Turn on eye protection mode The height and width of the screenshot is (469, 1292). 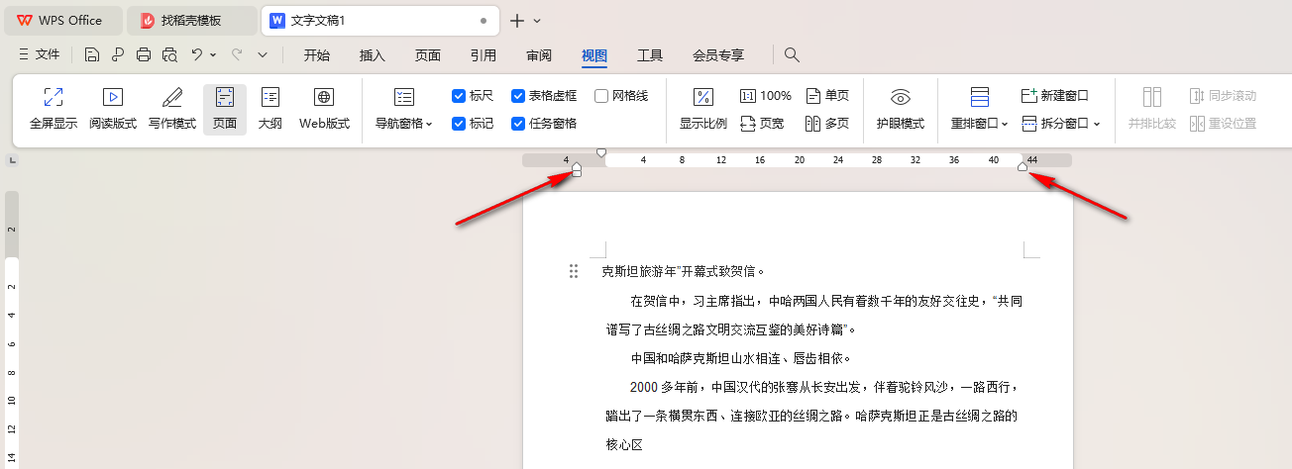[900, 109]
